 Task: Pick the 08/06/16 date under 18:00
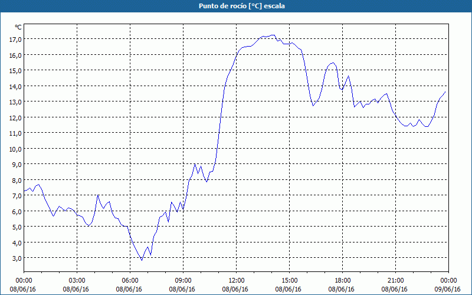click(x=342, y=289)
